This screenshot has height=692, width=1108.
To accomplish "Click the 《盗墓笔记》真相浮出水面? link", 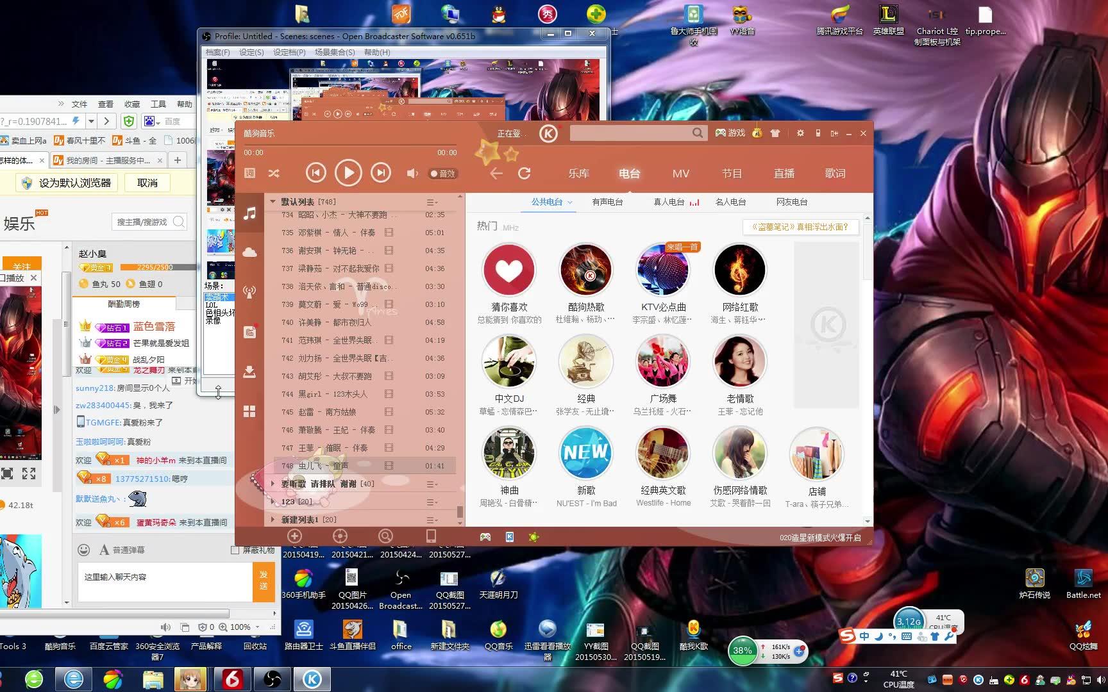I will pyautogui.click(x=800, y=227).
